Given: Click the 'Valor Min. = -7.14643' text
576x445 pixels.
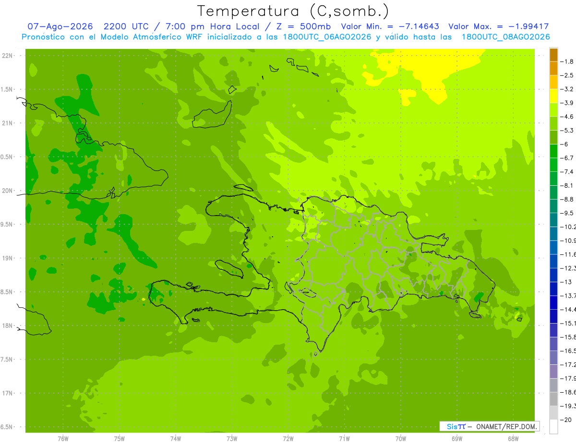Looking at the screenshot, I should tap(390, 26).
